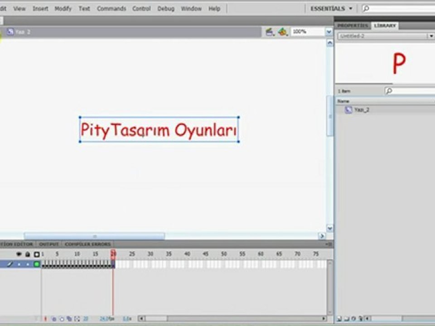Open the ESSENTIALS workspace dropdown
Image resolution: width=435 pixels, height=326 pixels.
331,9
